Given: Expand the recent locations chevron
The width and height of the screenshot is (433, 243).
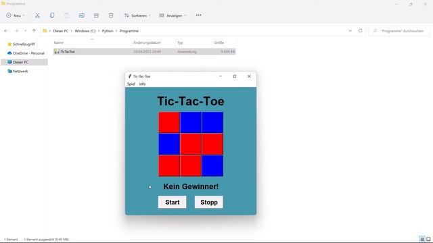Looking at the screenshot, I should coord(25,31).
